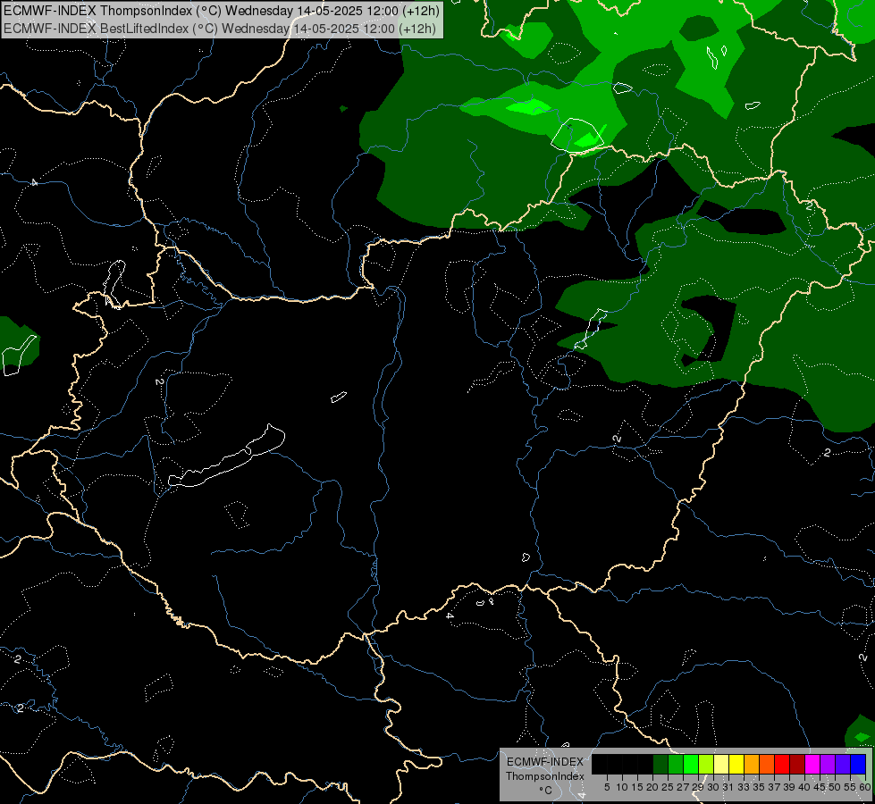Select the yellow-green 29-30 legend swatch
The height and width of the screenshot is (804, 875).
(x=706, y=764)
